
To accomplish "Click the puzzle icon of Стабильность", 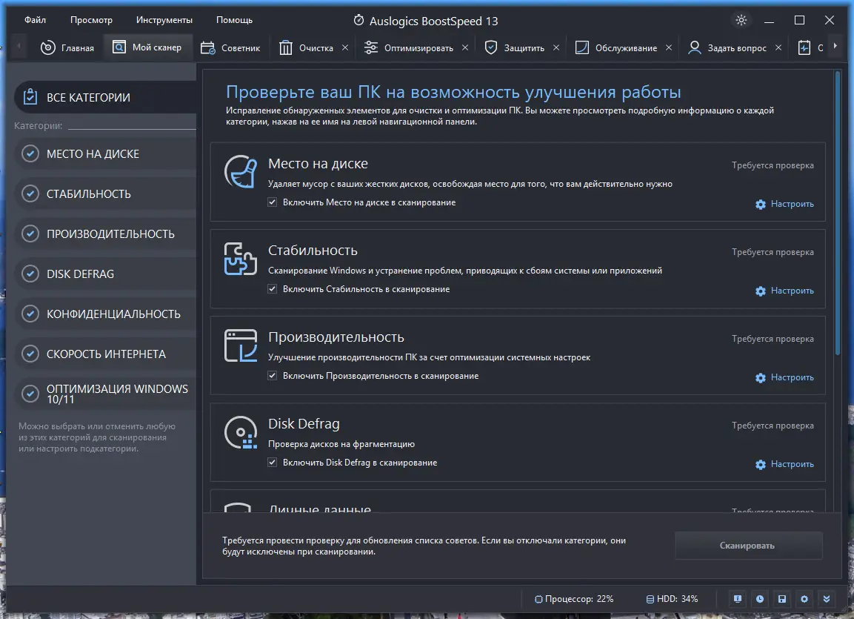I will click(241, 258).
